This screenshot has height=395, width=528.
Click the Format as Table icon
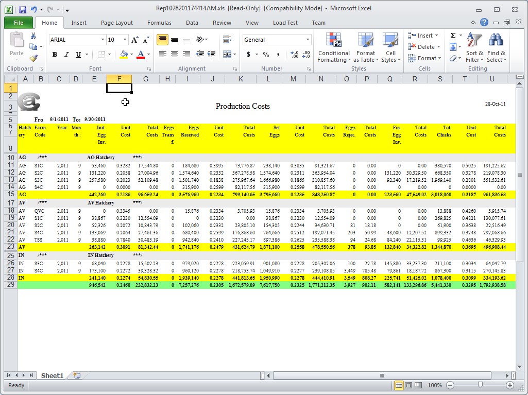pyautogui.click(x=366, y=47)
